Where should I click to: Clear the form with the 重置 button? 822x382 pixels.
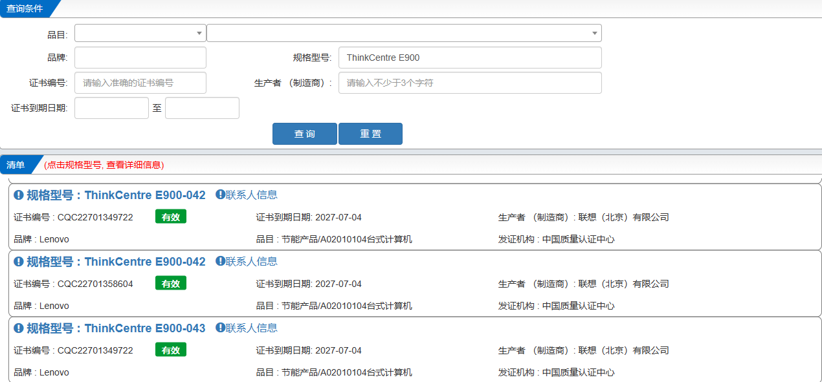(371, 134)
